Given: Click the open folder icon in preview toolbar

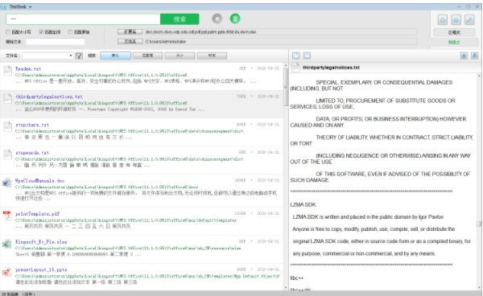Looking at the screenshot, I should 308,55.
